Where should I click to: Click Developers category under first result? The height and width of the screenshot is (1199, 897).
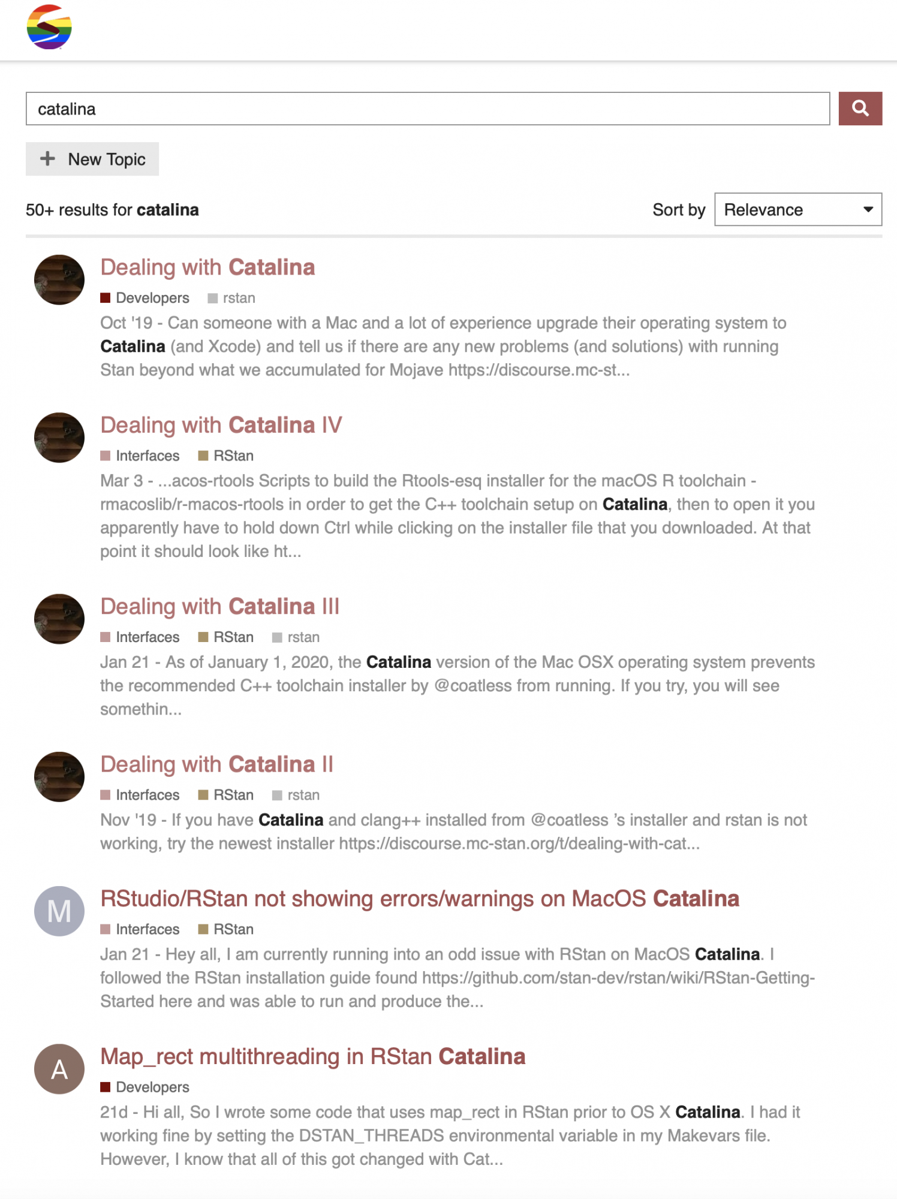(x=152, y=298)
